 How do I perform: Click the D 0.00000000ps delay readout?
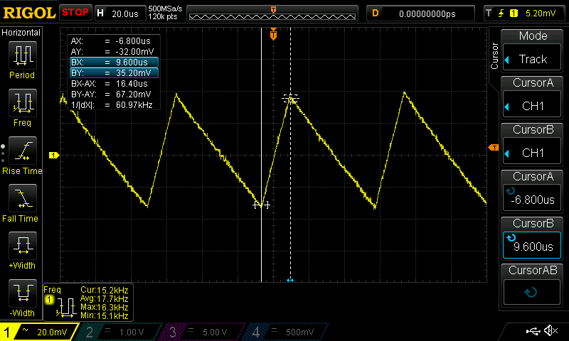[420, 13]
